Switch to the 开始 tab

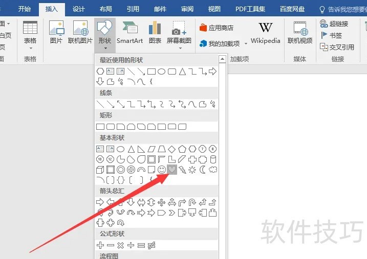click(25, 9)
